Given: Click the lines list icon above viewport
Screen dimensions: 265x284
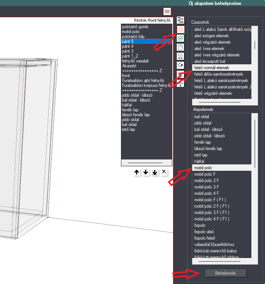Looking at the screenshot, I should pos(167,11).
